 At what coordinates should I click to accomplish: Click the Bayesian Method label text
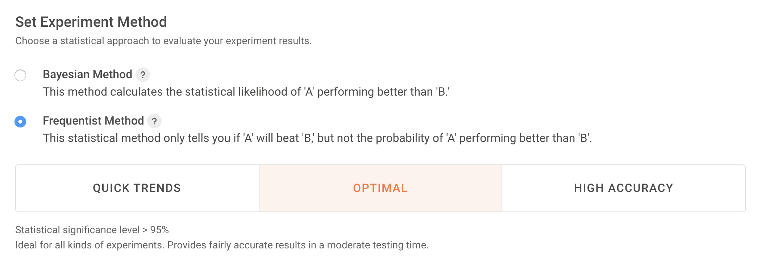[87, 75]
